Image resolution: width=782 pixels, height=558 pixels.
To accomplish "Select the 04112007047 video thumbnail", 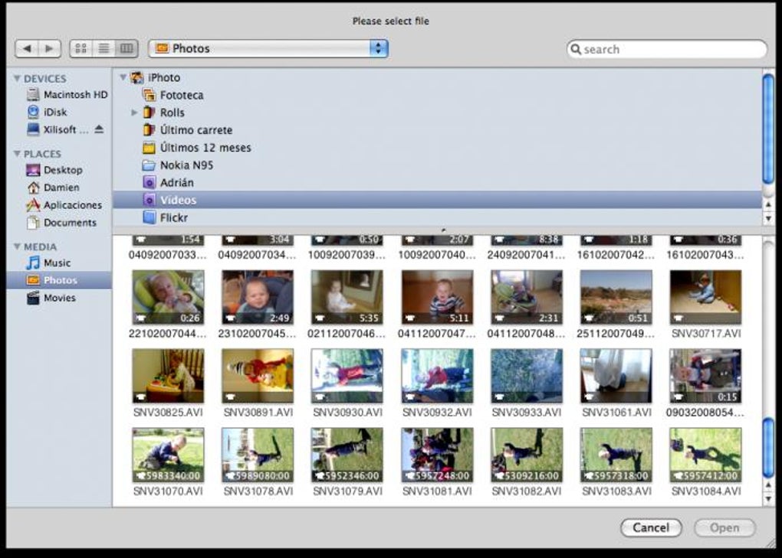I will tap(437, 297).
